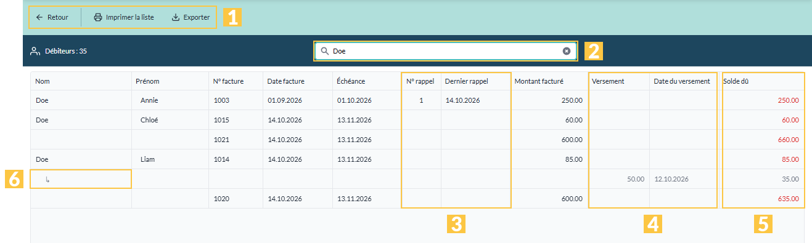This screenshot has height=243, width=812.
Task: Click reminder number 1 for Annie
Action: point(421,100)
